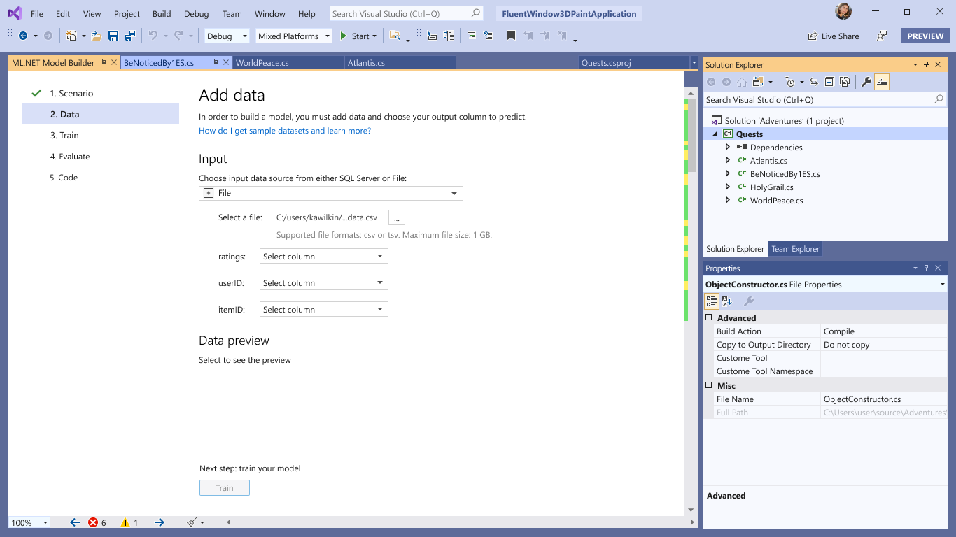Select WorldPeace.cs in Solution Explorer

coord(776,201)
